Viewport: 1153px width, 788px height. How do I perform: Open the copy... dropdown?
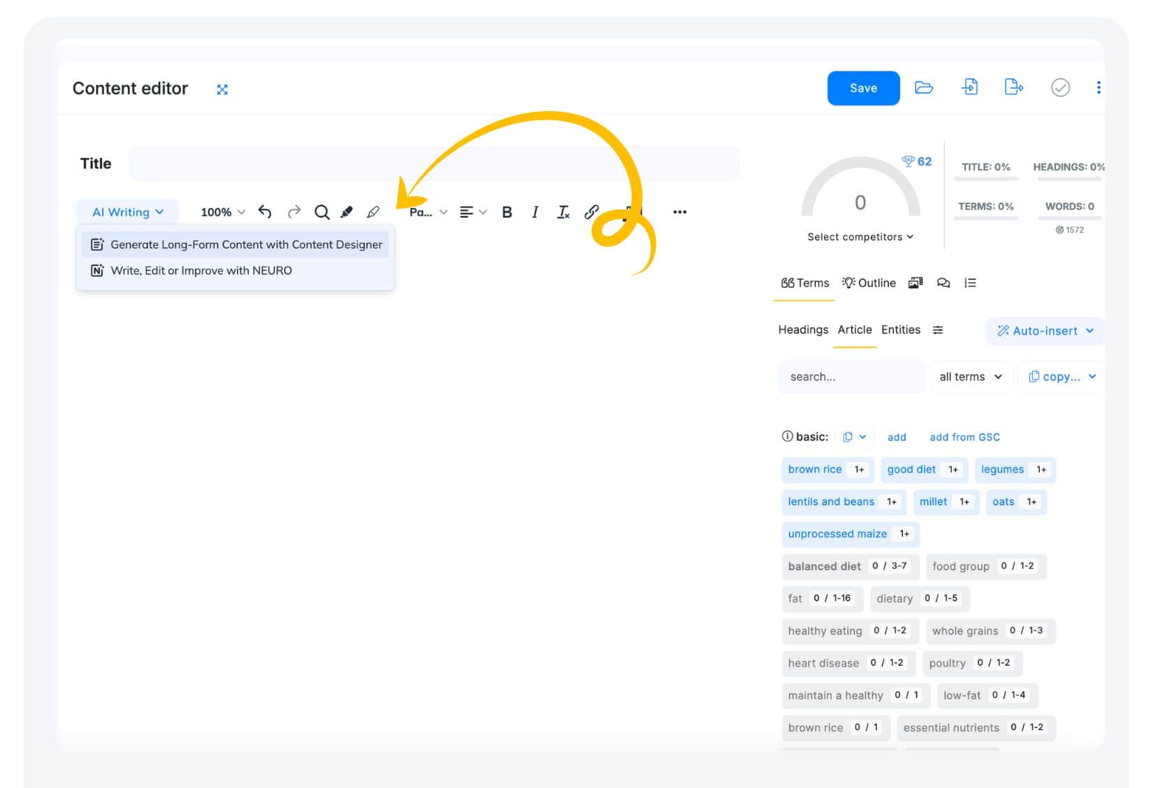point(1061,377)
